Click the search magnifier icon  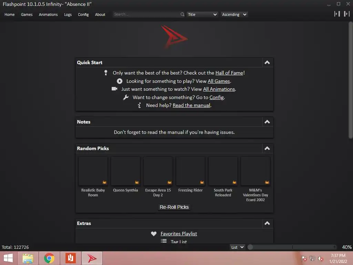[182, 14]
